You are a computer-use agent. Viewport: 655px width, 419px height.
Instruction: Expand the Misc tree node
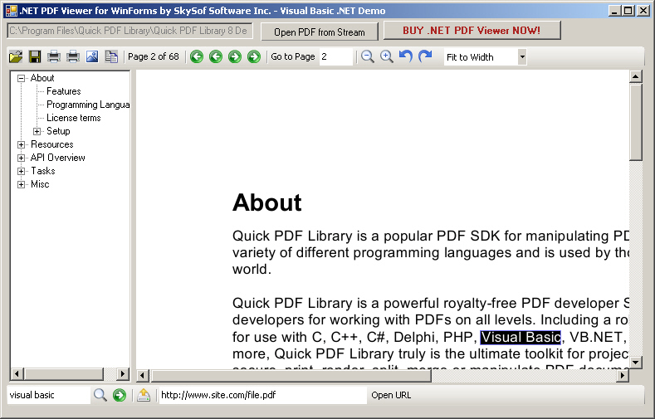pos(21,185)
